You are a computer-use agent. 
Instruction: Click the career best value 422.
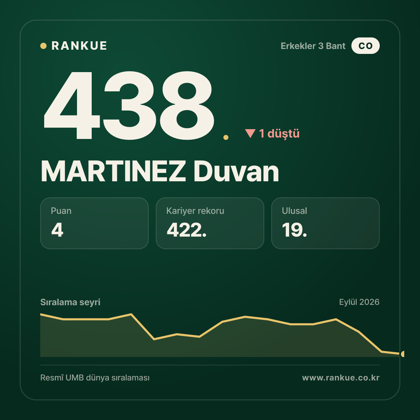(187, 230)
